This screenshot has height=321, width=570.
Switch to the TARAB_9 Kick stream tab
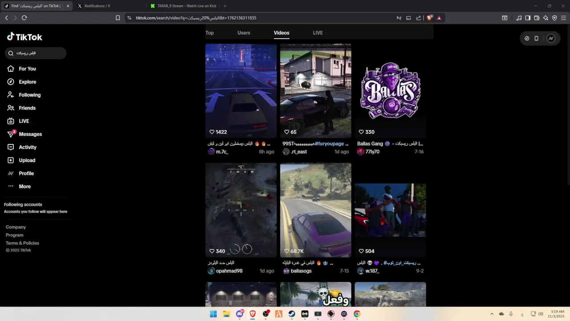[183, 6]
